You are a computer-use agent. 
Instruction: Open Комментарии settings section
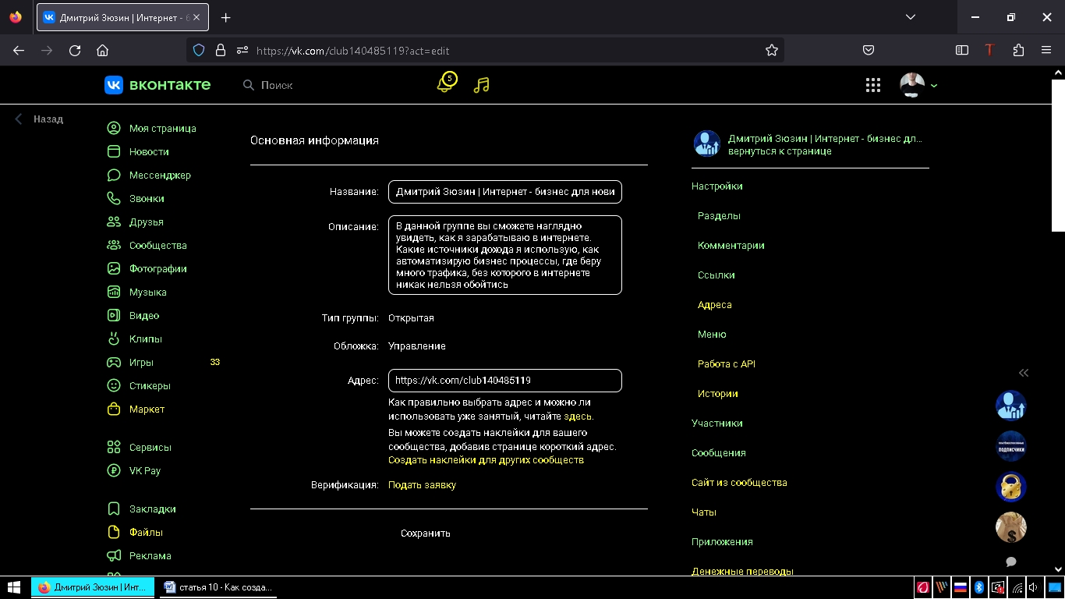click(731, 246)
